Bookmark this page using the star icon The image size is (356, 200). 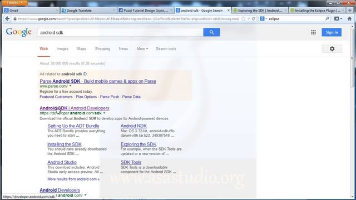coord(244,19)
